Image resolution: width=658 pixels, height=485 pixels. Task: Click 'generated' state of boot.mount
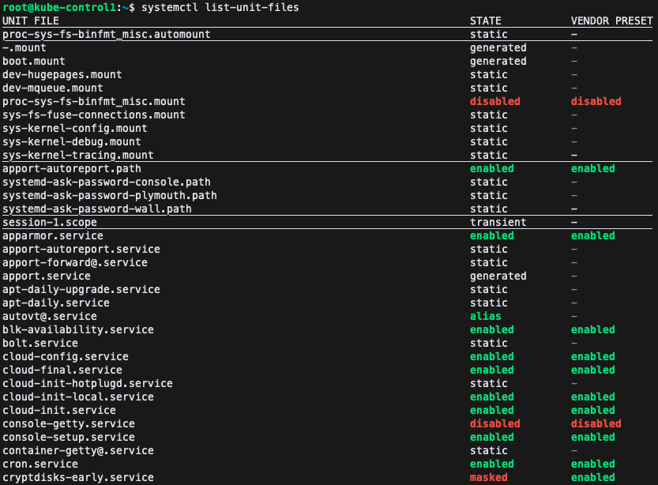click(x=498, y=62)
